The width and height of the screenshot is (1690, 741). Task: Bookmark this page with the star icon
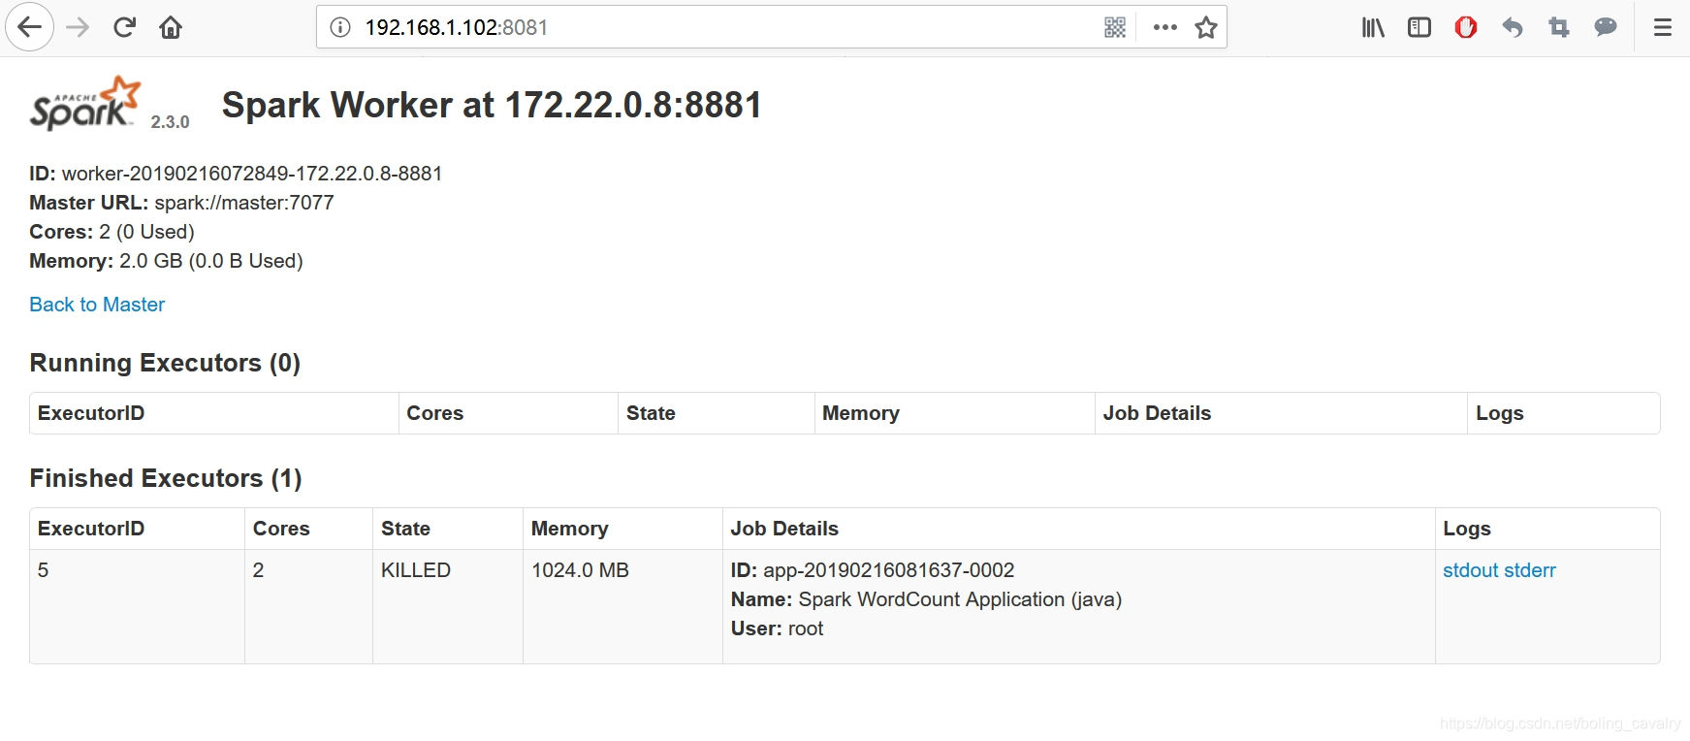[x=1206, y=27]
